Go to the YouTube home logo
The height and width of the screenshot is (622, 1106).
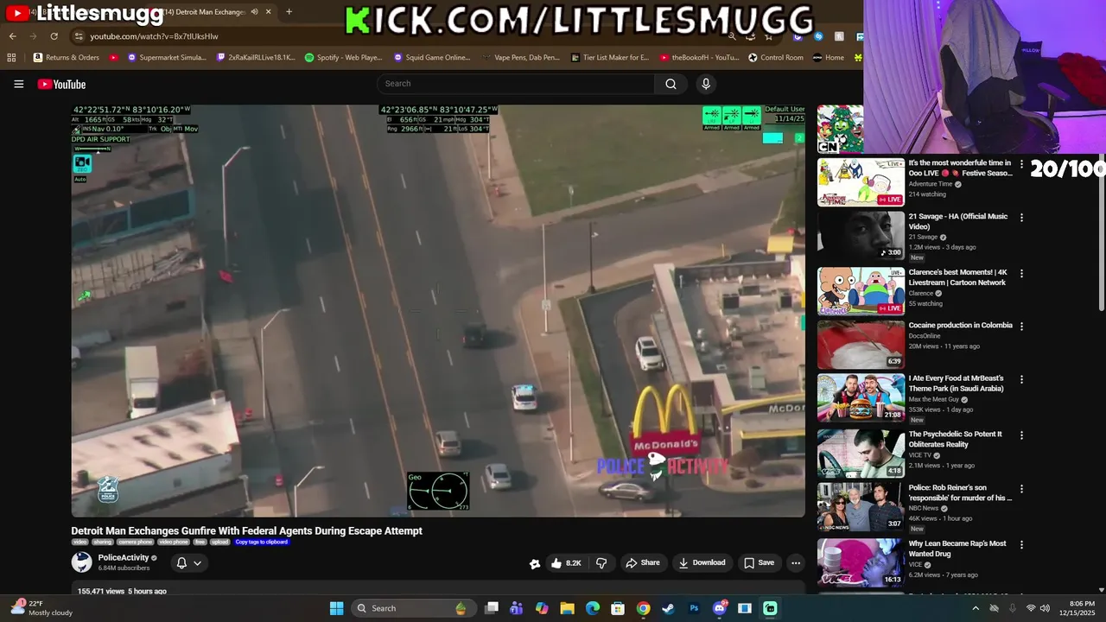point(61,84)
